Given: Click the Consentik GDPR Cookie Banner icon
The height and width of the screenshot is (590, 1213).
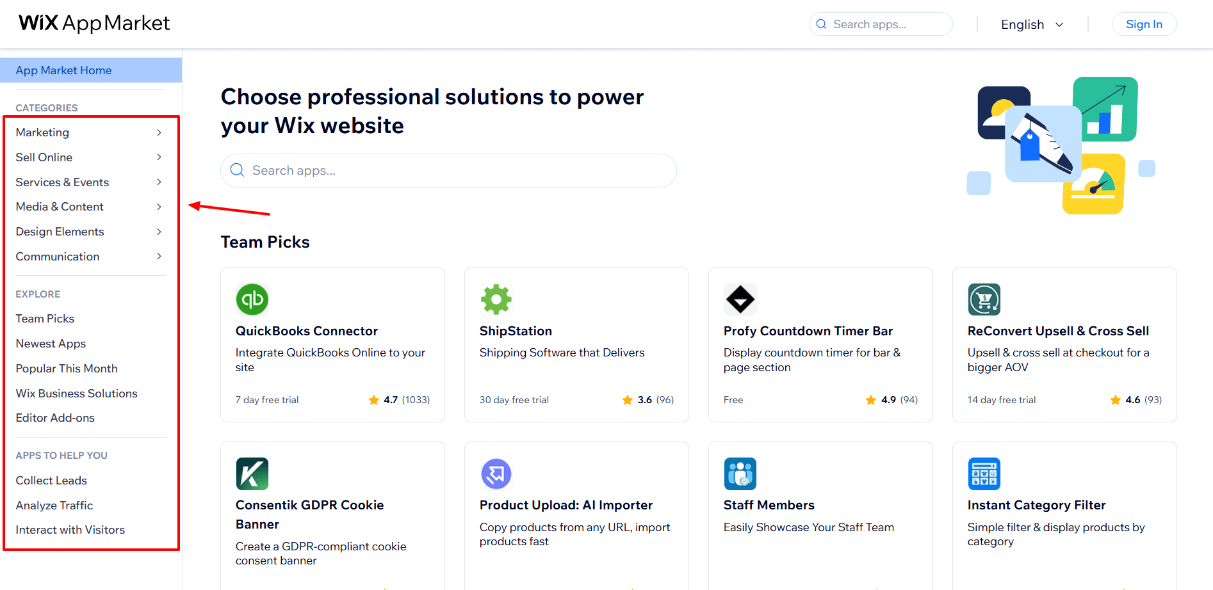Looking at the screenshot, I should (252, 474).
